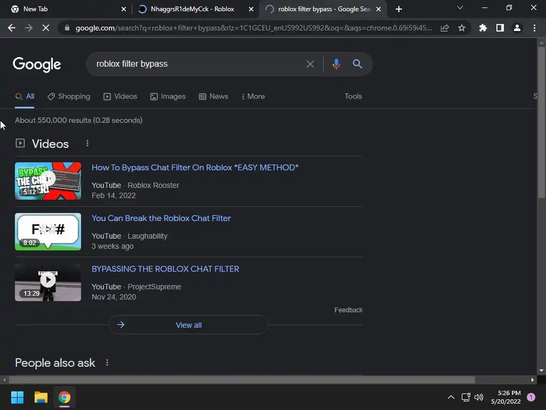
Task: Open 'How To Bypass Chat Filter On Roblox' link
Action: [x=195, y=168]
